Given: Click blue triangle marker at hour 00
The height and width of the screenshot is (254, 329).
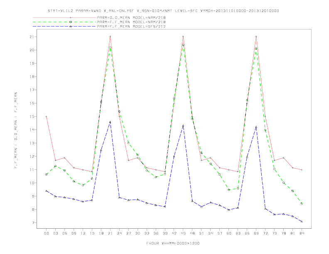Looking at the screenshot, I should coord(47,191).
